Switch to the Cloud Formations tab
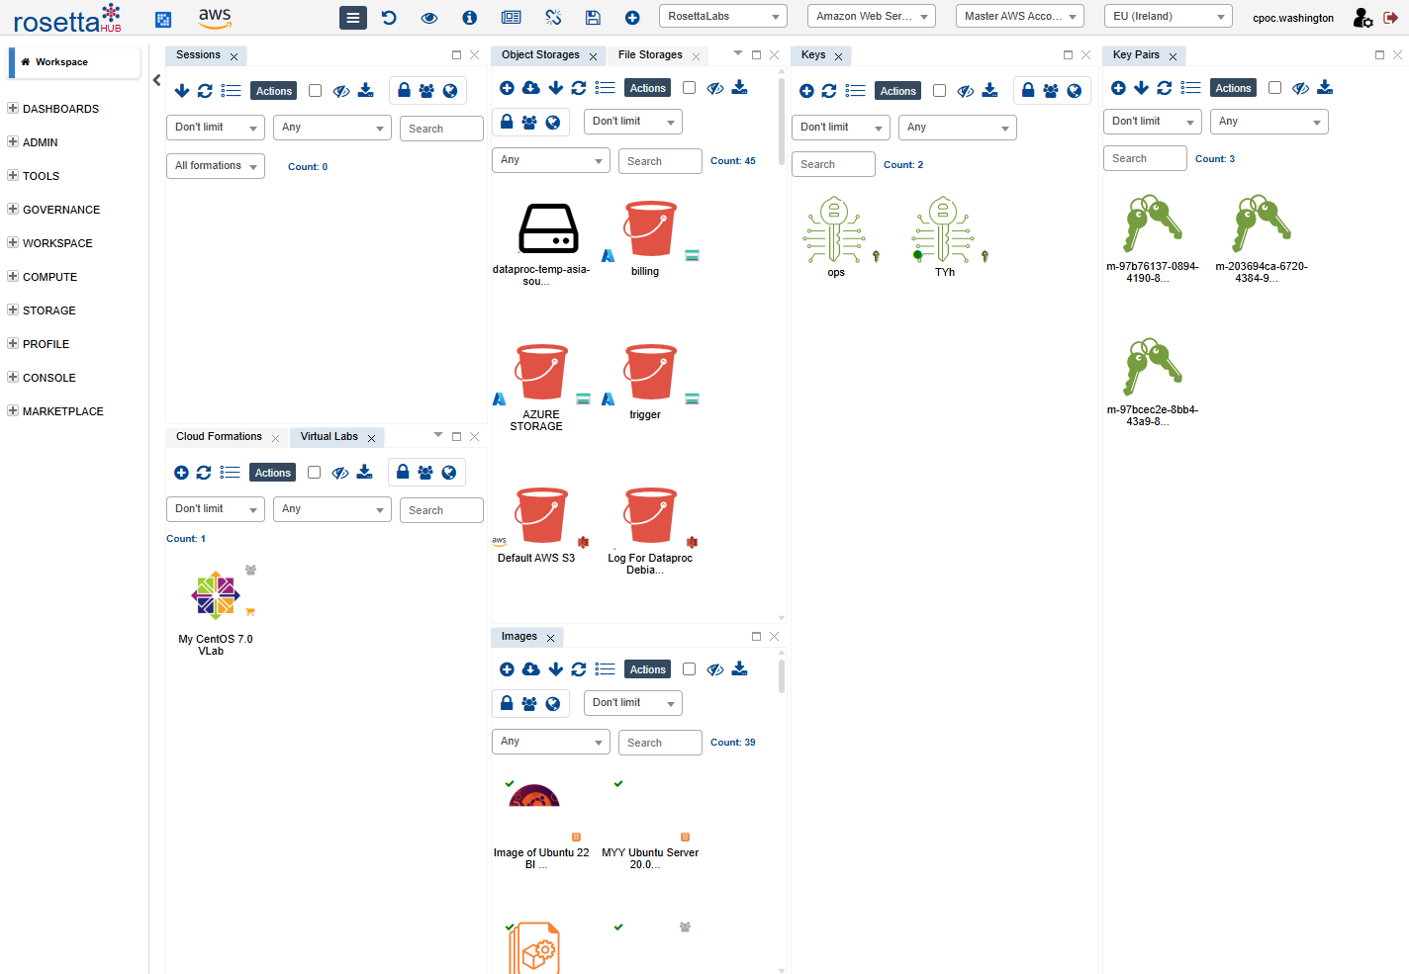This screenshot has height=974, width=1409. 219,437
